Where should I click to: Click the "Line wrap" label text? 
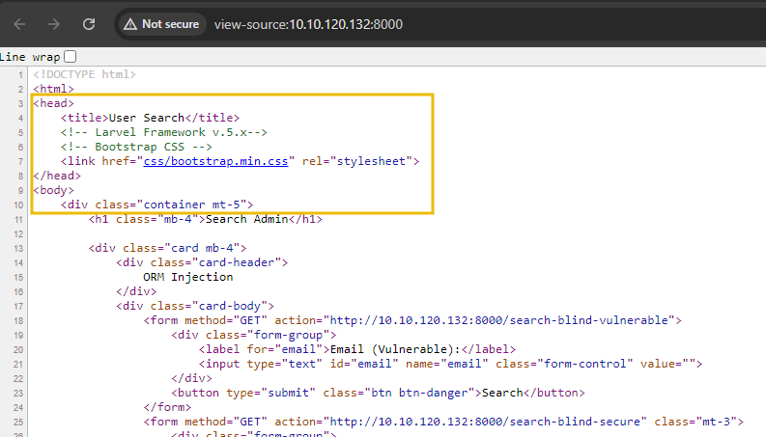(30, 58)
